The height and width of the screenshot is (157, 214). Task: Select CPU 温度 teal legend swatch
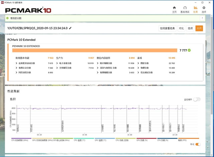coord(84,139)
